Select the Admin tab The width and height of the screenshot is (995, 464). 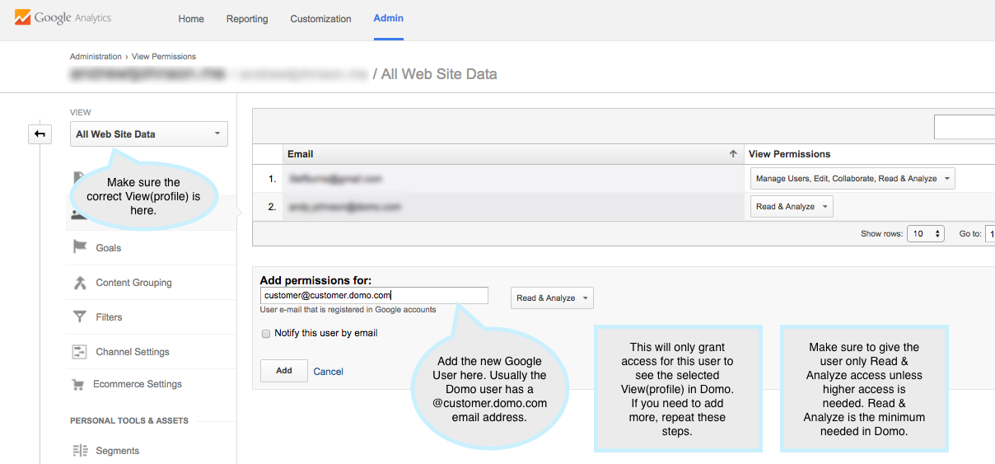pyautogui.click(x=389, y=18)
